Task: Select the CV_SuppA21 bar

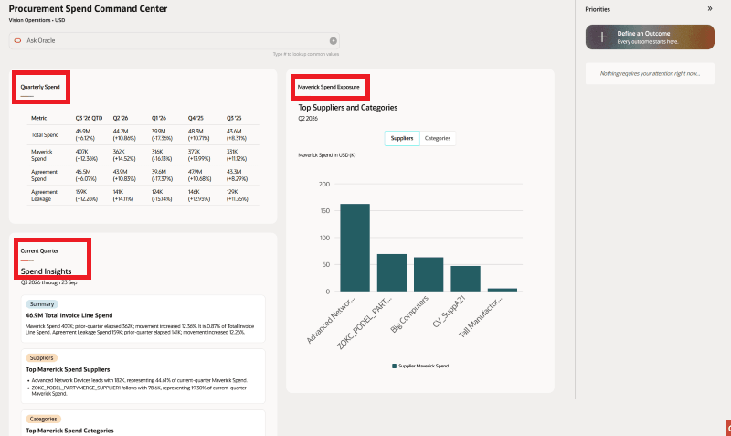Action: [x=465, y=279]
